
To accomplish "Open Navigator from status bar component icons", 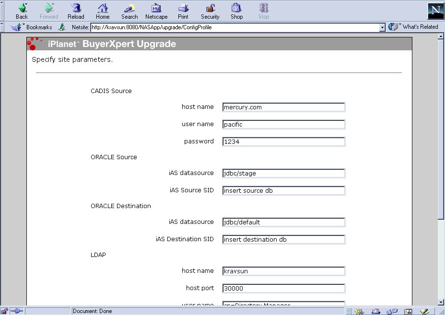I will click(359, 311).
